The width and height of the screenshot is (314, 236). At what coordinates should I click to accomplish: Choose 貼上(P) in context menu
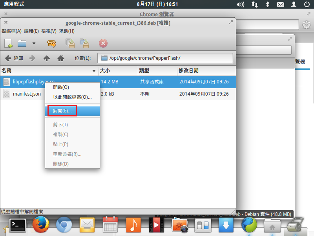point(72,144)
